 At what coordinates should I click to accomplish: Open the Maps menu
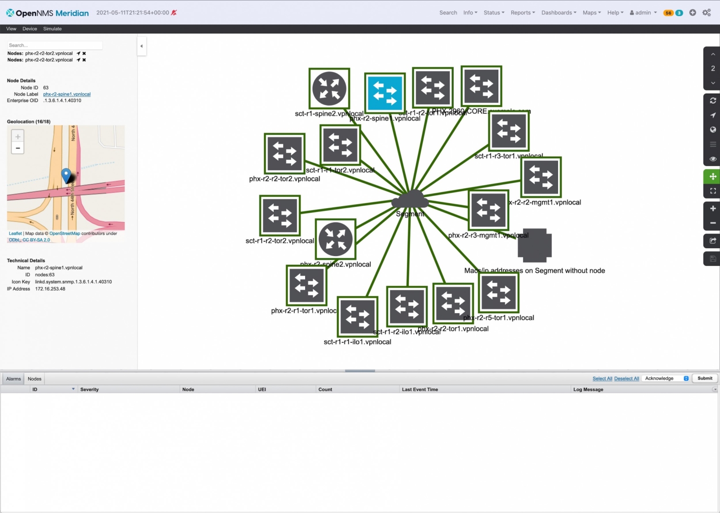591,13
